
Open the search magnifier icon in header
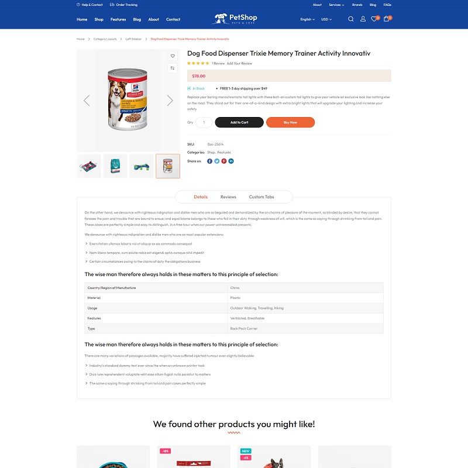pos(350,19)
